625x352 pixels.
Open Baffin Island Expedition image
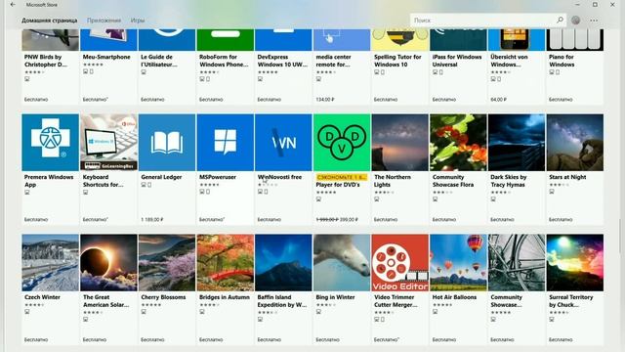click(x=283, y=263)
